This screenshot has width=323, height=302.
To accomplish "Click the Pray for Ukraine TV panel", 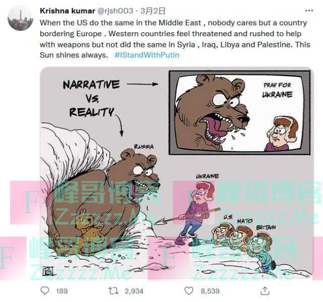I will [239, 113].
